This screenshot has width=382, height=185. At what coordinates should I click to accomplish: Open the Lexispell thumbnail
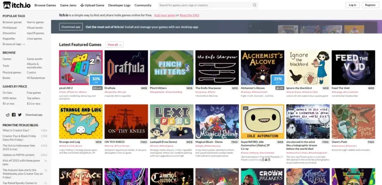172,122
